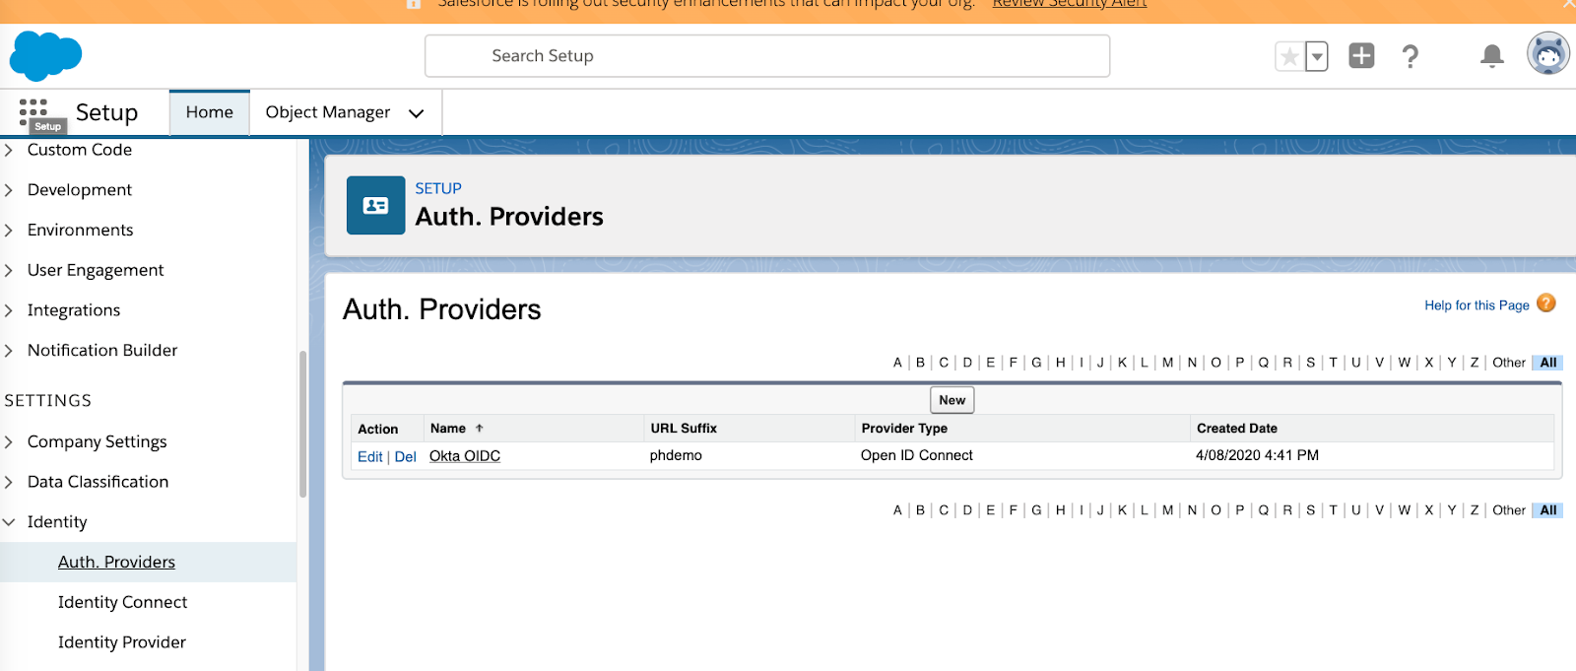Open the App Launcher dots icon
Image resolution: width=1576 pixels, height=671 pixels.
[x=33, y=111]
